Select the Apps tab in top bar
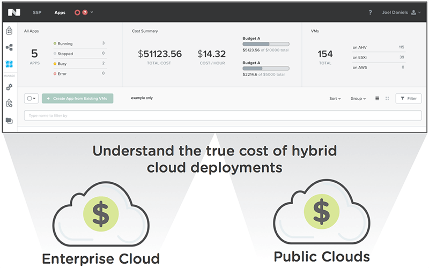This screenshot has height=268, width=429. point(60,12)
